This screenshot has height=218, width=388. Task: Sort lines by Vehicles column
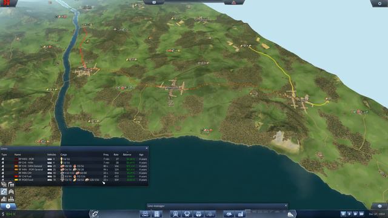click(52, 154)
